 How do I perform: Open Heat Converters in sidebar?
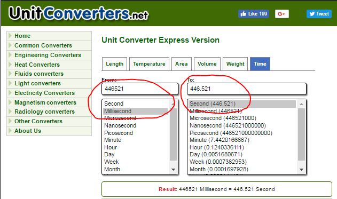49,65
